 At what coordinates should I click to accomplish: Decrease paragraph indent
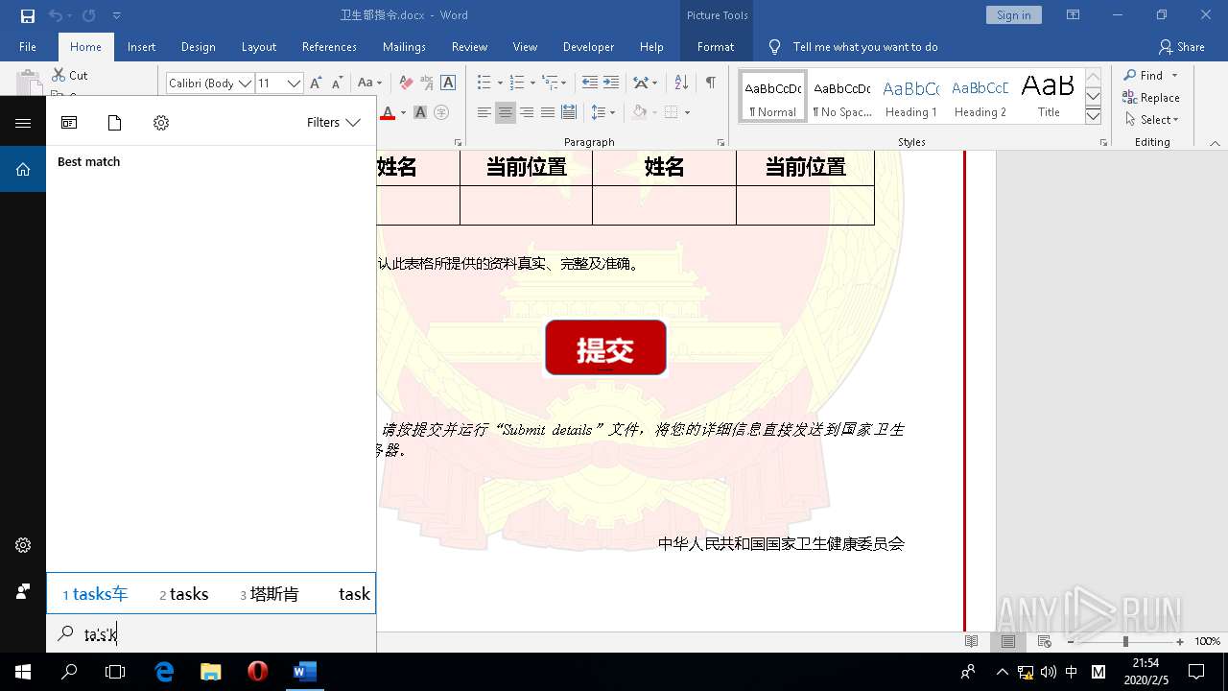tap(590, 83)
